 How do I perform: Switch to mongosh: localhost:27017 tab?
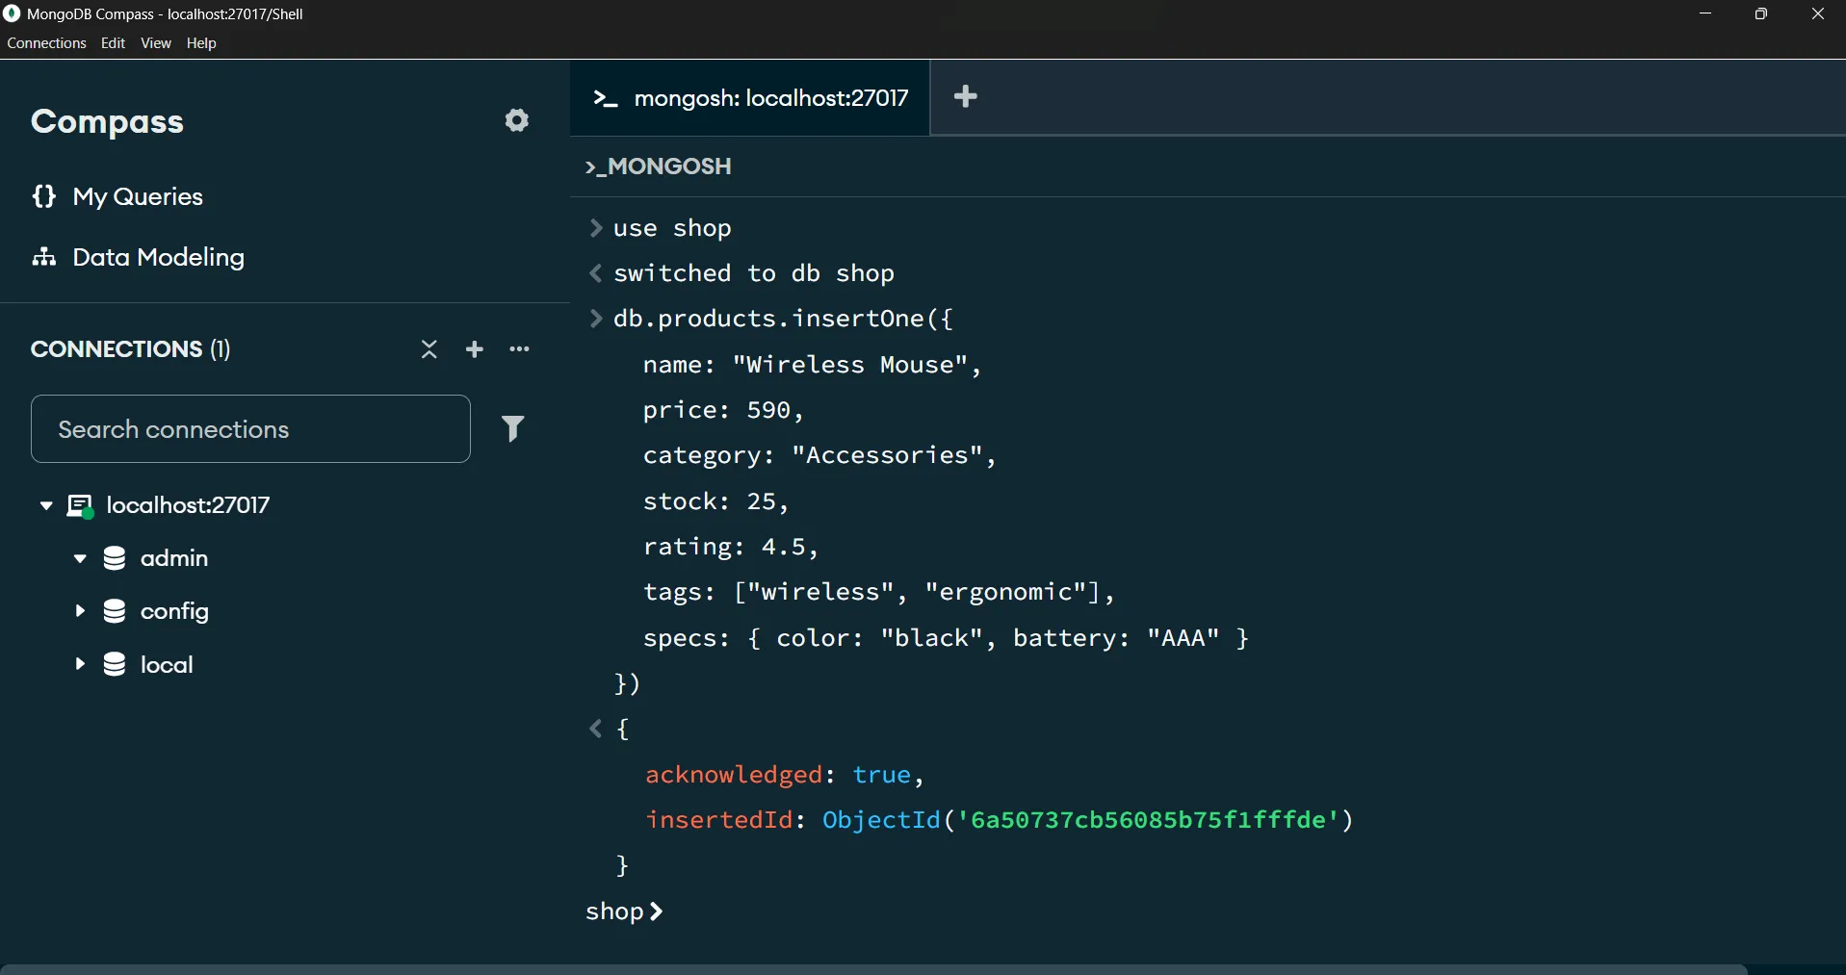(750, 97)
